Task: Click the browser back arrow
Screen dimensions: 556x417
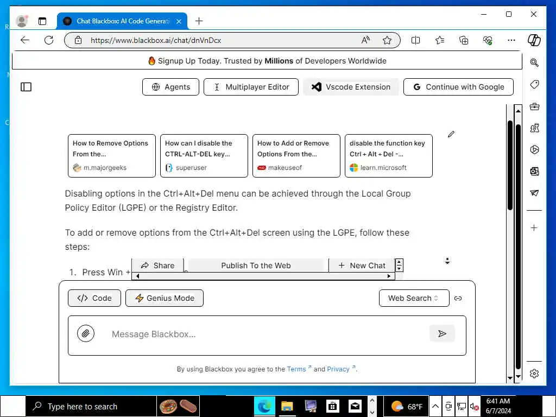Action: point(25,40)
